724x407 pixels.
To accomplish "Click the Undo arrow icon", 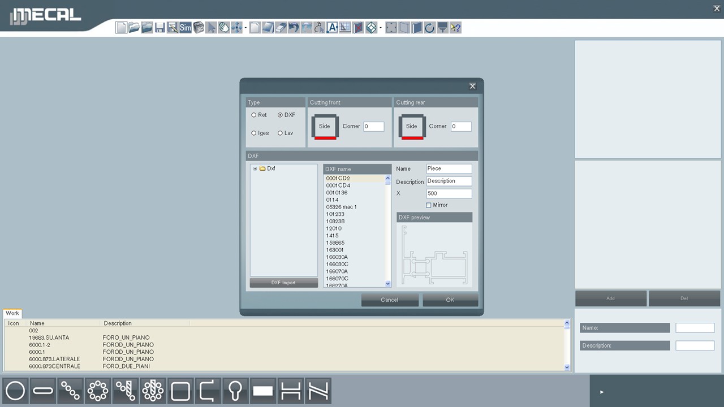I will tap(294, 27).
